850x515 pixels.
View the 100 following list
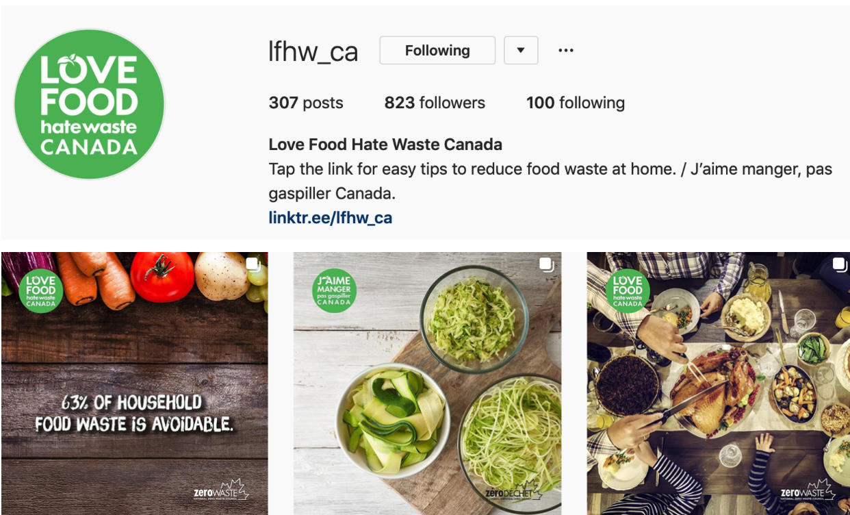click(x=576, y=103)
